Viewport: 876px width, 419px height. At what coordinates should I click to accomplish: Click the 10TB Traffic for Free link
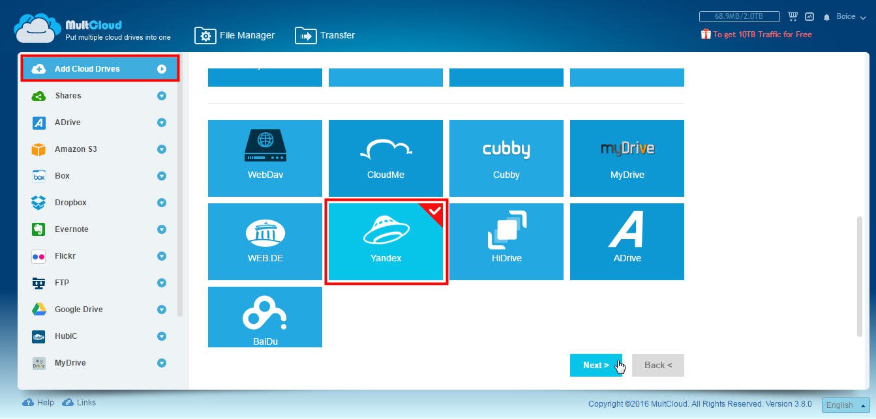[x=763, y=35]
